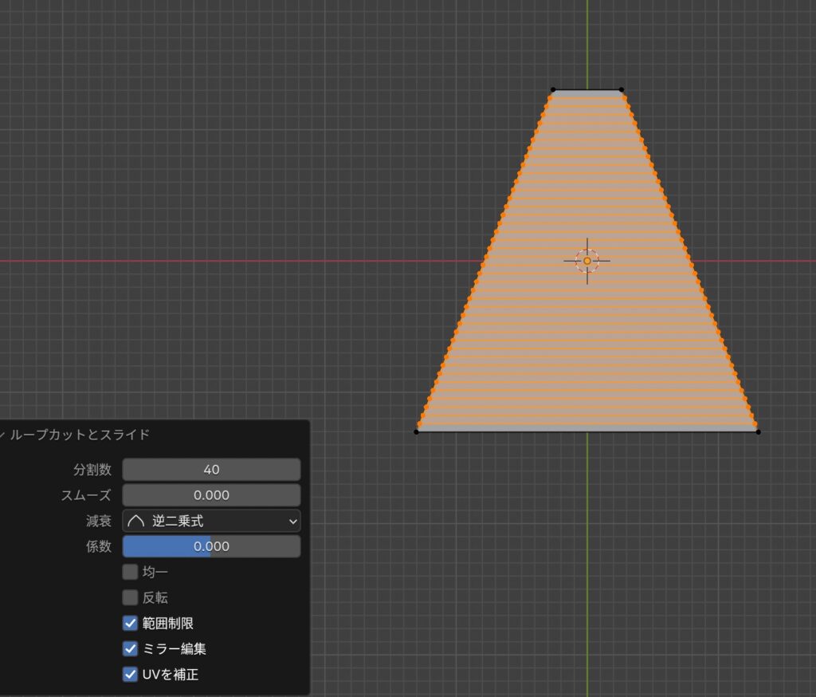Disable the 範囲制限 checkbox
Screen dimensions: 816x697
[130, 623]
